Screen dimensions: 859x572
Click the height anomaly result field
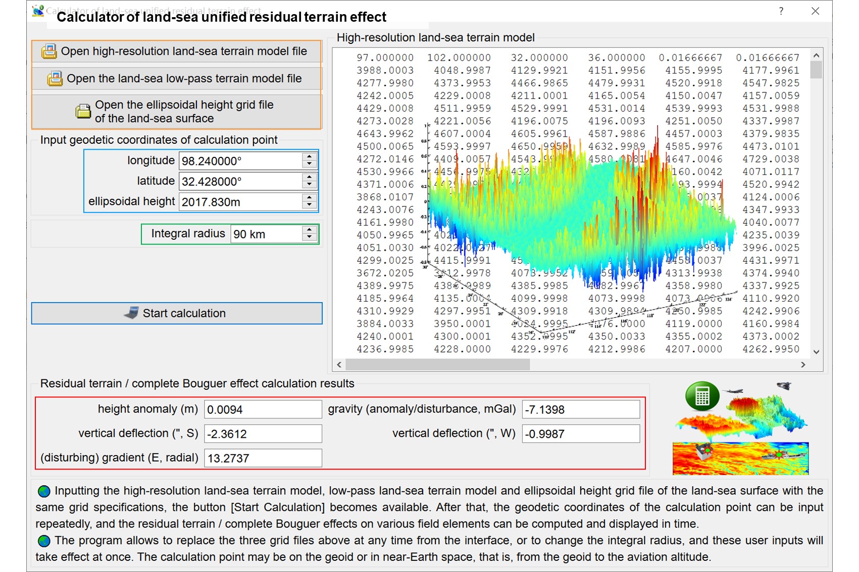[x=263, y=410]
